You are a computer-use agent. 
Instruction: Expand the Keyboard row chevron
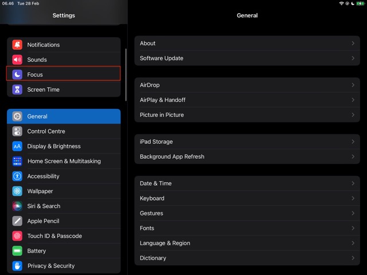point(353,198)
